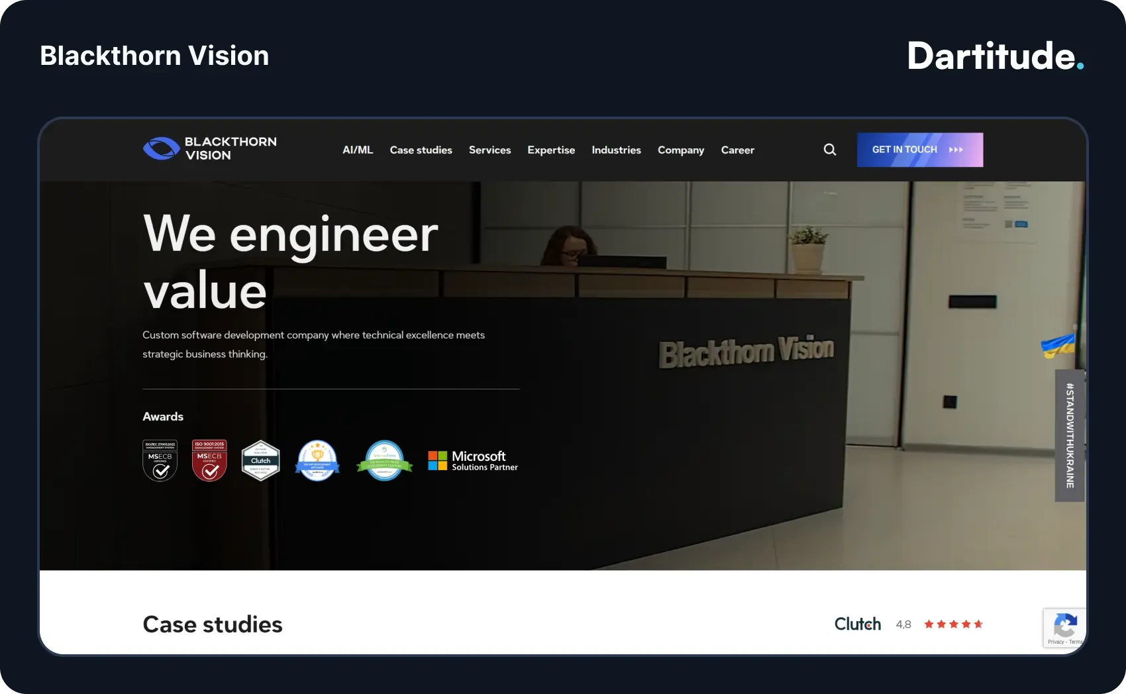The height and width of the screenshot is (694, 1126).
Task: Click the blue trophy award badge
Action: point(317,460)
